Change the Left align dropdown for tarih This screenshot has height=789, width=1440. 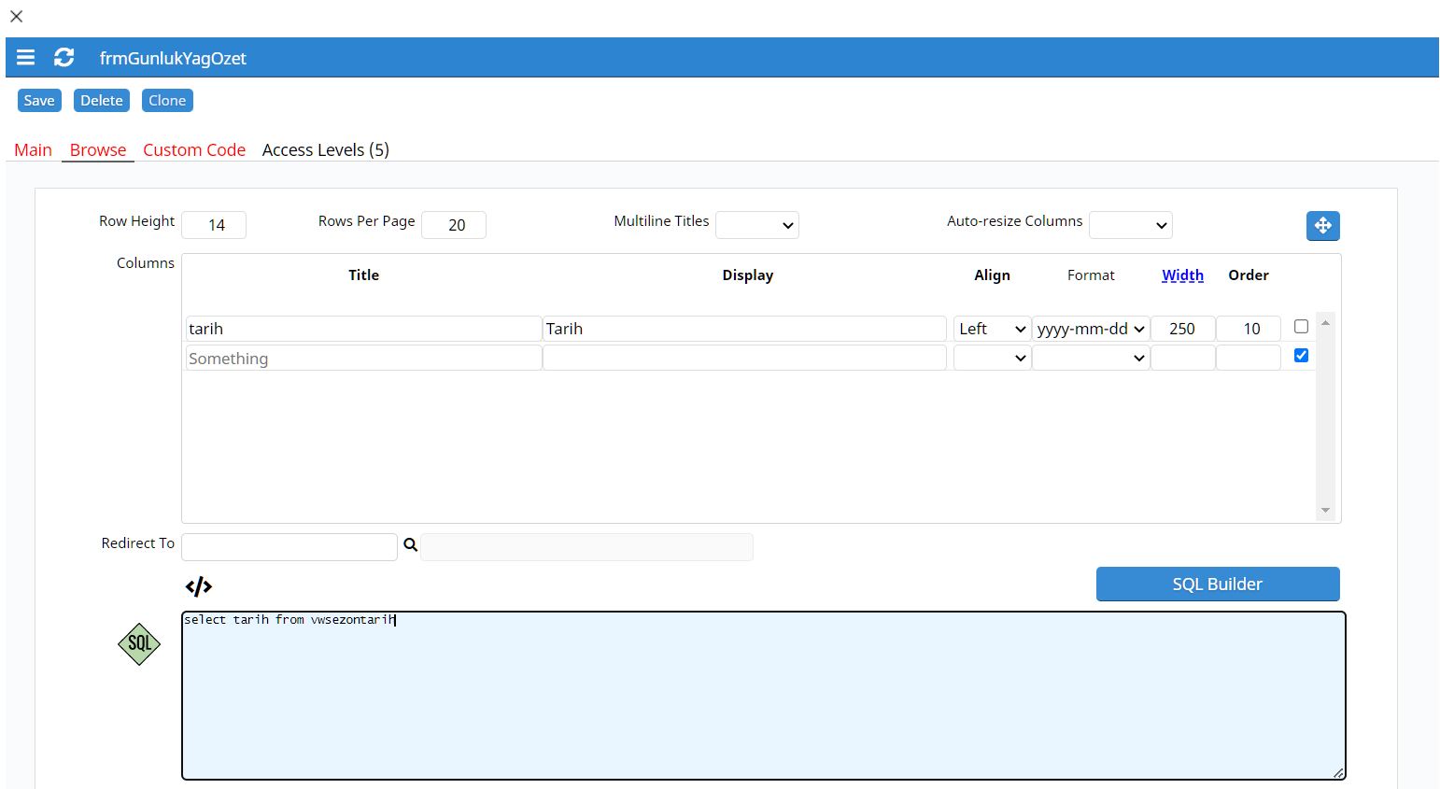[x=992, y=329]
